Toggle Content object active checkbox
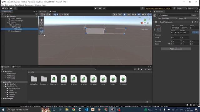 point(159,15)
